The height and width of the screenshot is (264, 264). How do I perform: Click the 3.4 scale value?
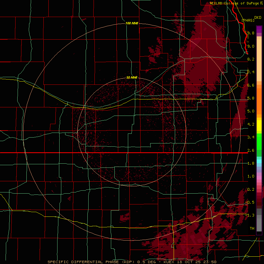tap(251, 137)
